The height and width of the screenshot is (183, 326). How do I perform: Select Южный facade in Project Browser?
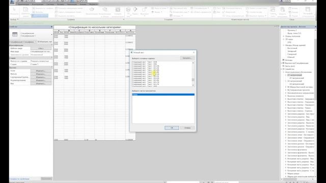coord(291,57)
